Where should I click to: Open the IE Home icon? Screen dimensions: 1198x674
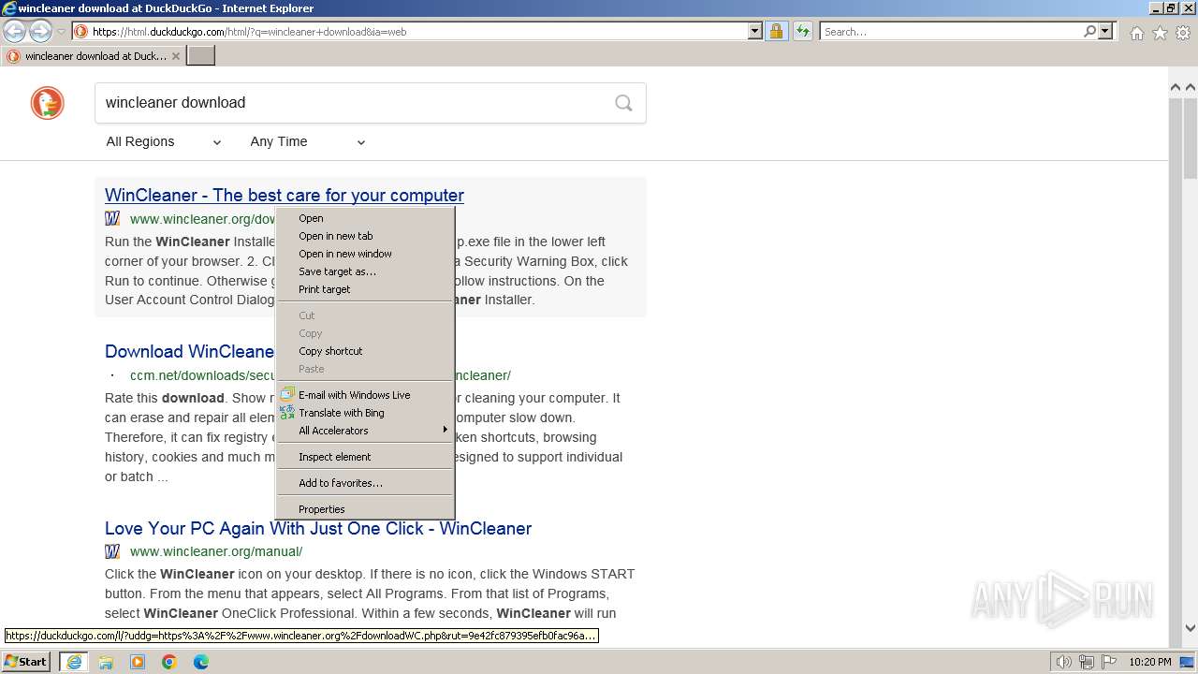coord(1136,33)
